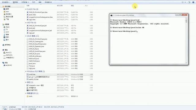Collapse the CLASS File (4) group
Image resolution: width=196 pixels, height=110 pixels.
pos(26,9)
